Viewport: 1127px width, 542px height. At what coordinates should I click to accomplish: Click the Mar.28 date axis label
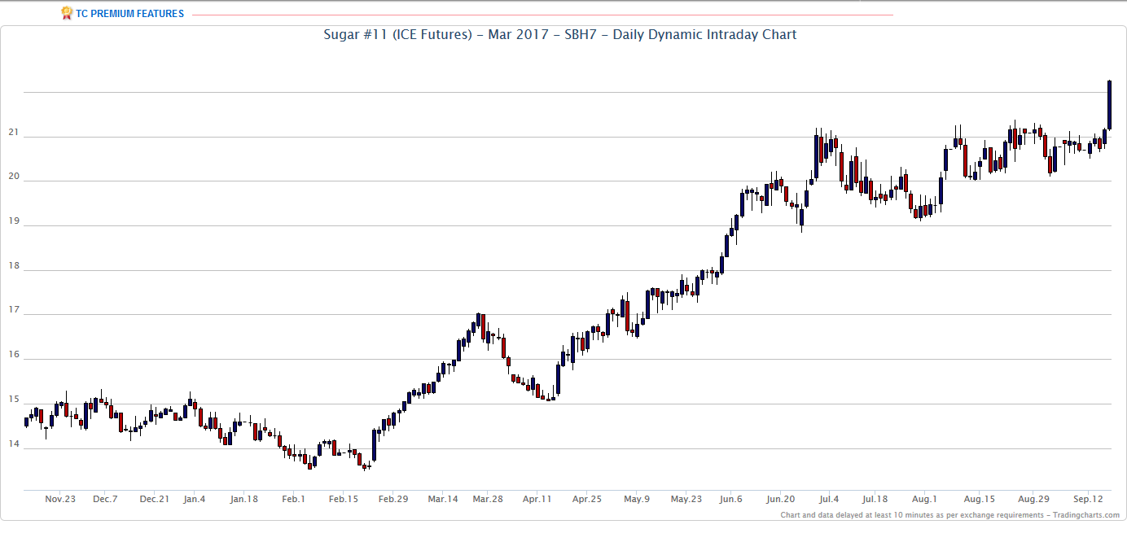pos(487,499)
